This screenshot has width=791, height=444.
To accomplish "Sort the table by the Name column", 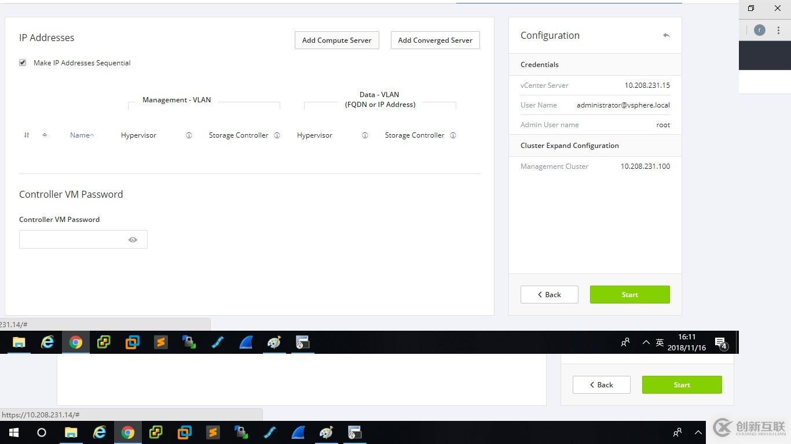I will [x=82, y=135].
